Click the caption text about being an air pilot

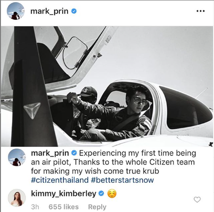tap(113, 162)
